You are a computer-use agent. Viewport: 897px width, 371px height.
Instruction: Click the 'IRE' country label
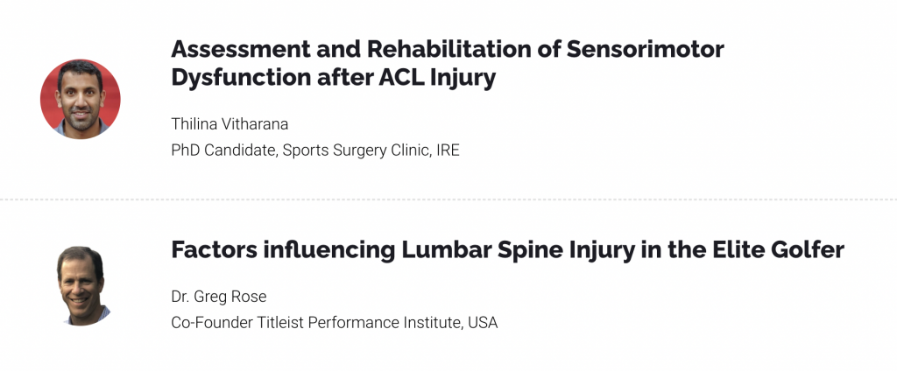click(x=448, y=150)
